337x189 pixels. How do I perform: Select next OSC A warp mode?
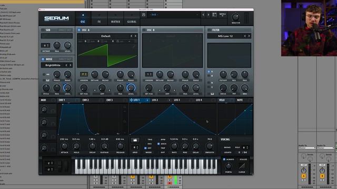point(110,90)
